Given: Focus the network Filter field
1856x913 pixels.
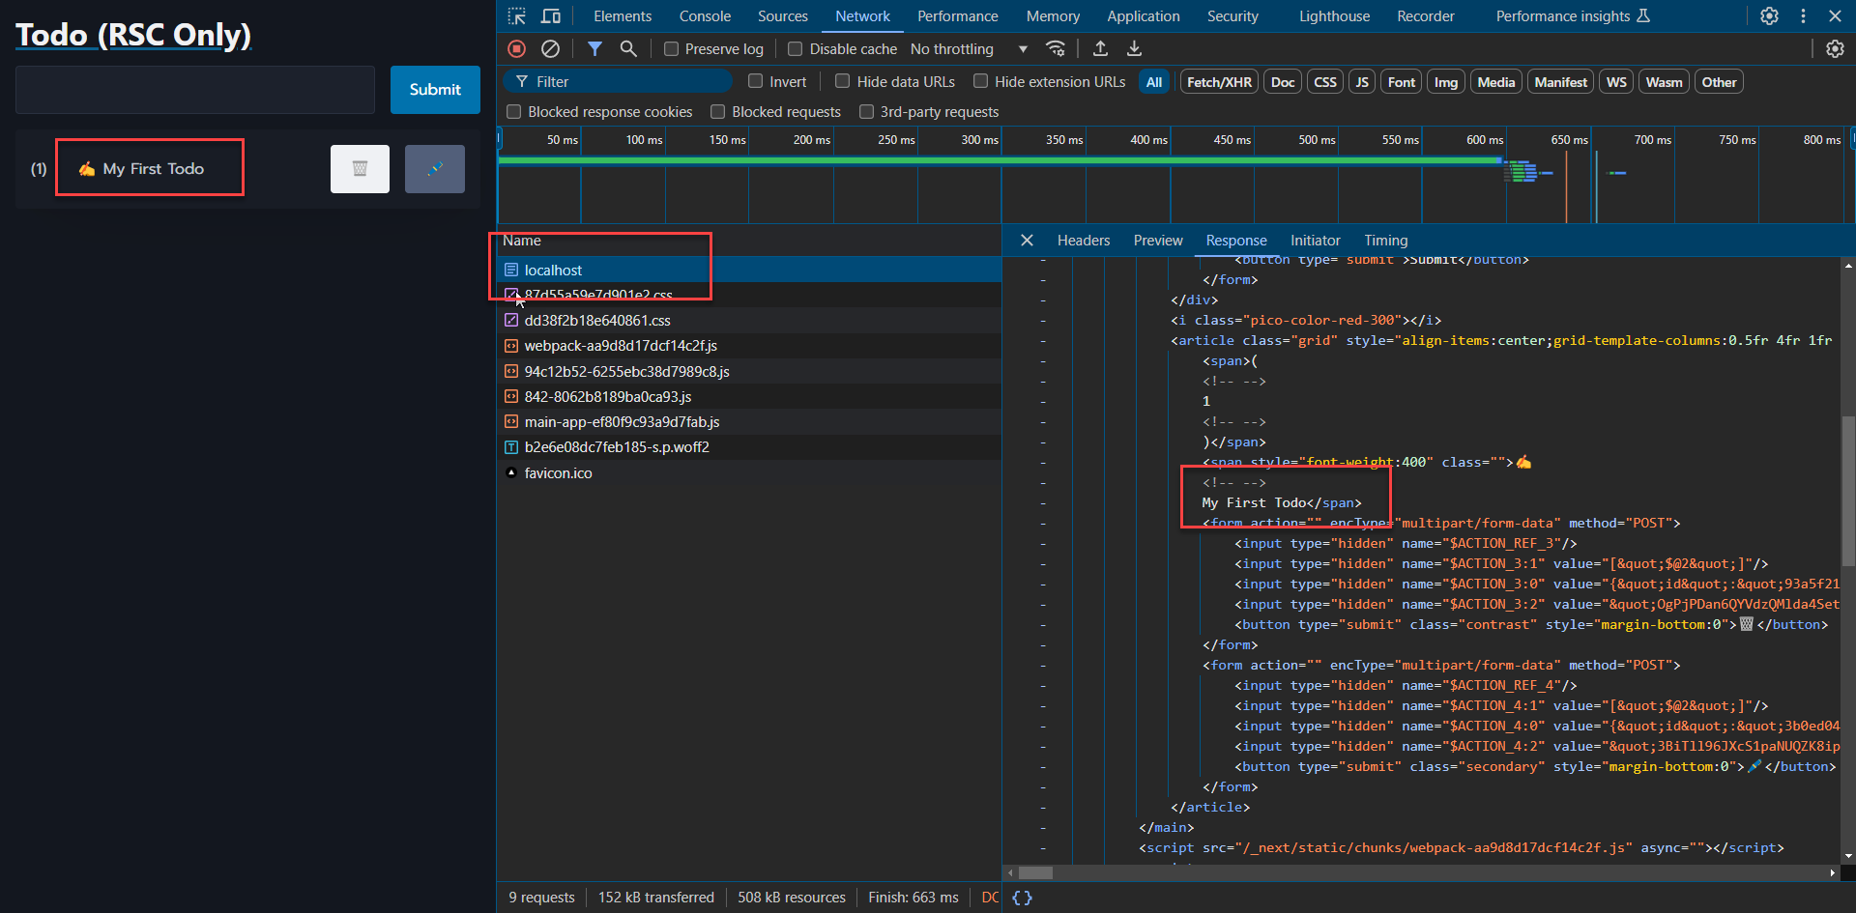Looking at the screenshot, I should tap(619, 81).
